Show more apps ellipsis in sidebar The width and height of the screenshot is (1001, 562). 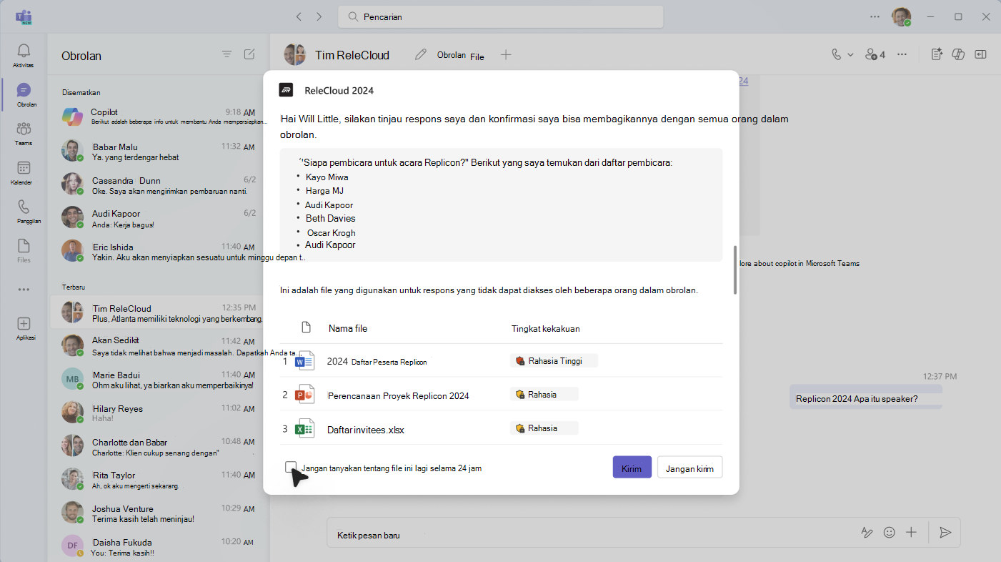[24, 290]
